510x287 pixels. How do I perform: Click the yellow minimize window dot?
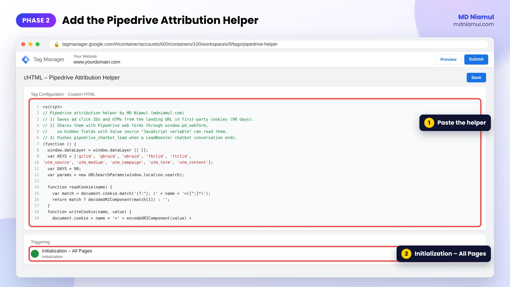click(x=31, y=44)
